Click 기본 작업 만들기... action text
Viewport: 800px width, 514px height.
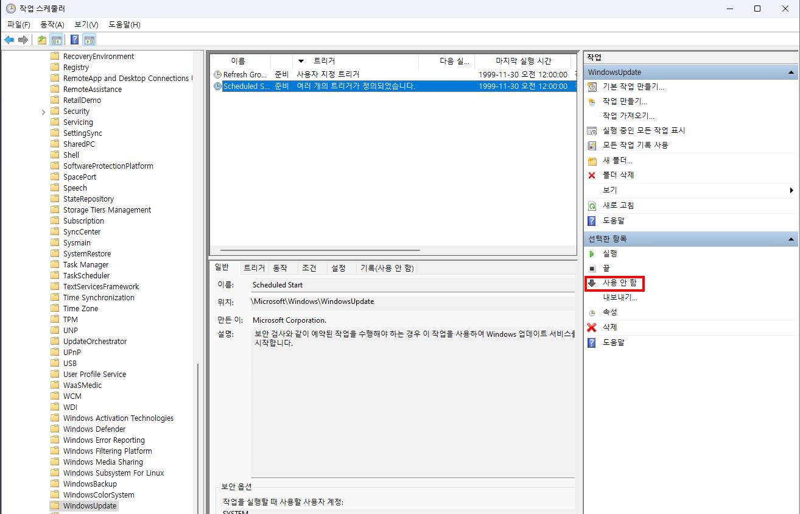[633, 86]
